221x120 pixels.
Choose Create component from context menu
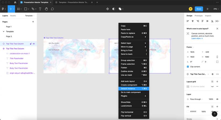(134, 85)
